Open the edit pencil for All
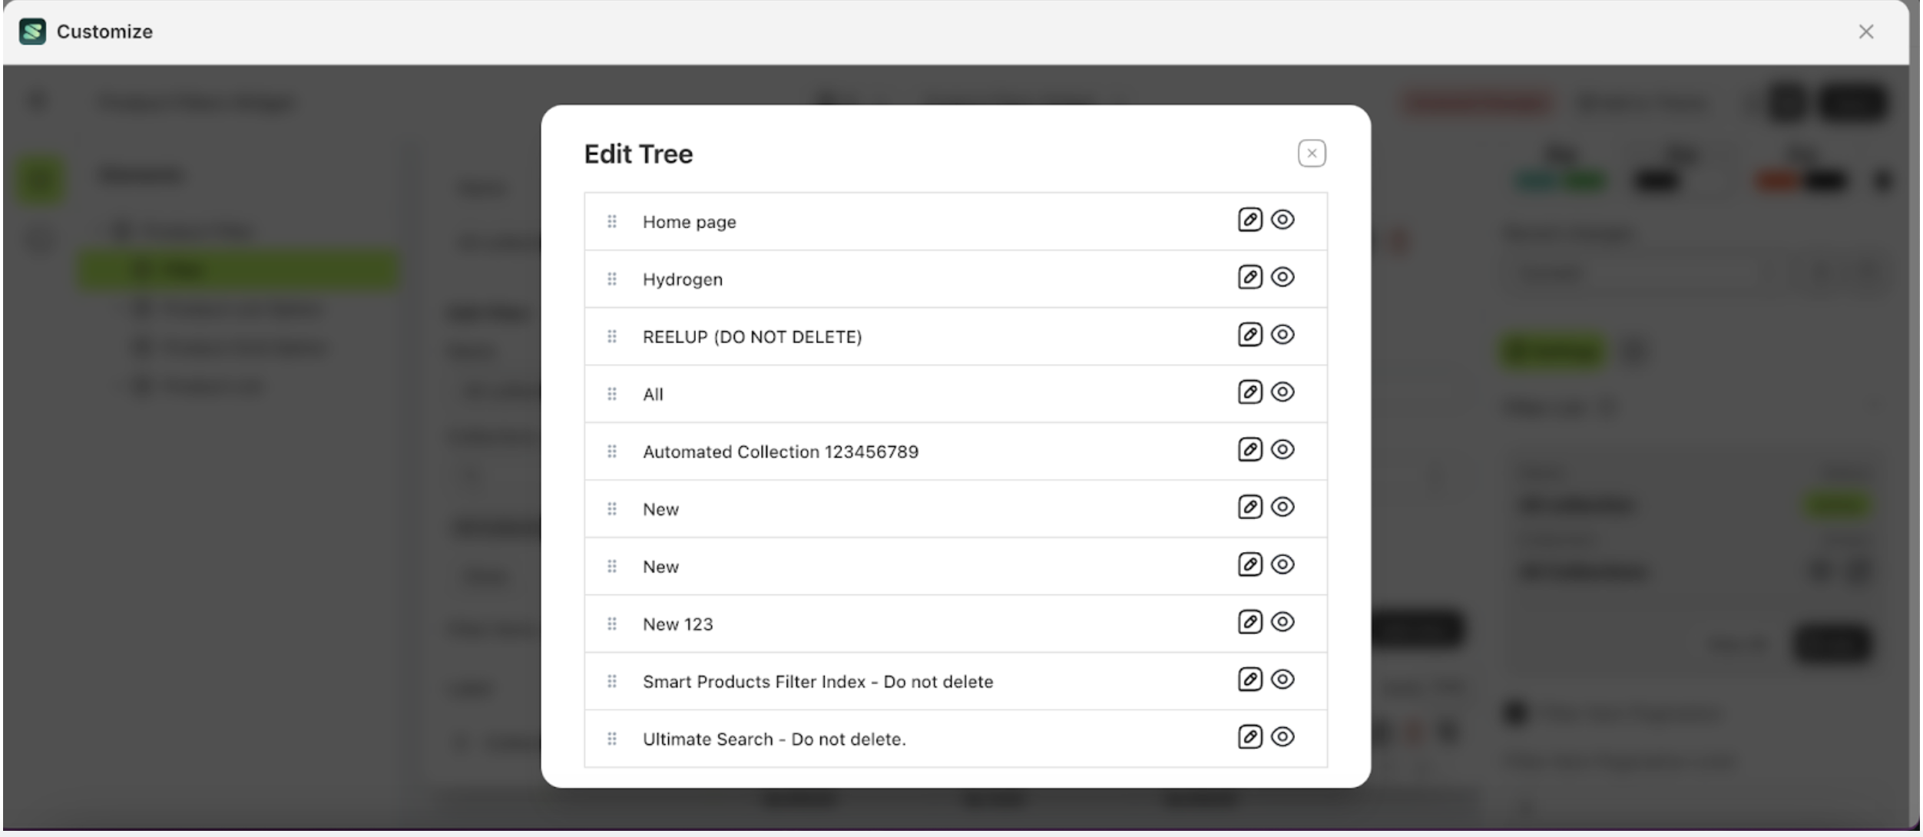 pyautogui.click(x=1249, y=392)
